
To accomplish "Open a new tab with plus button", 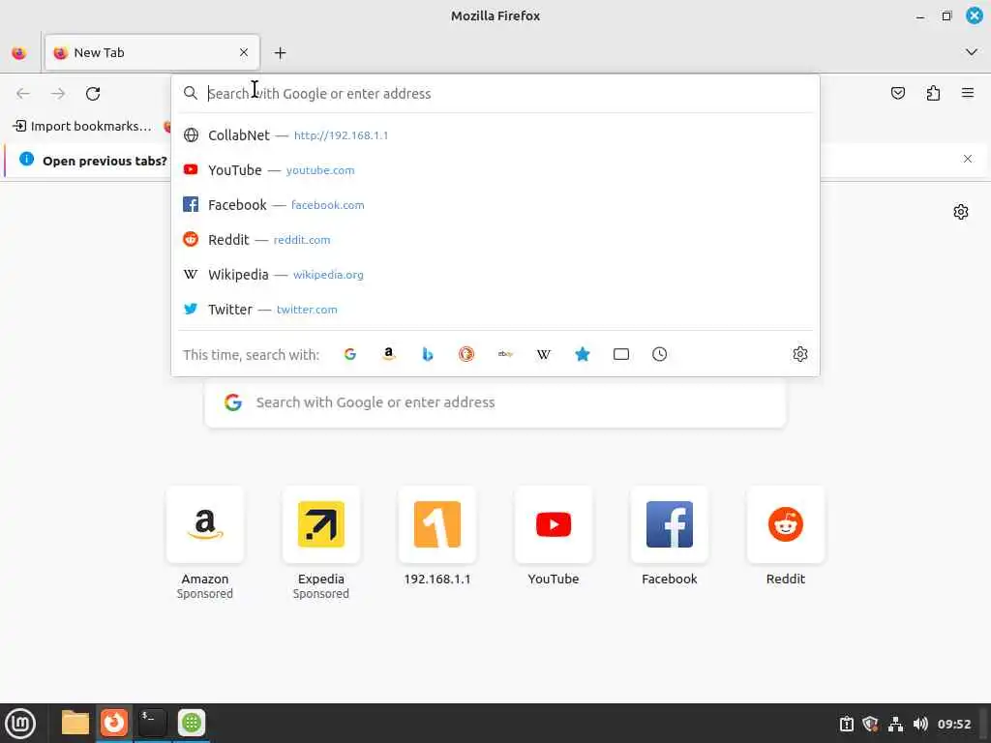I will point(280,53).
